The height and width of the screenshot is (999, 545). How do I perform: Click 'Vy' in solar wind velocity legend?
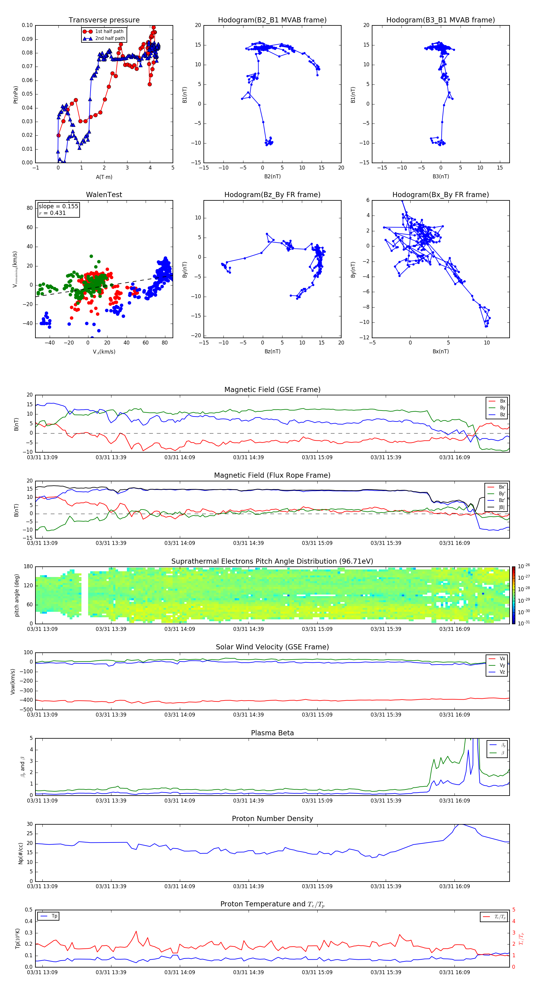click(497, 665)
